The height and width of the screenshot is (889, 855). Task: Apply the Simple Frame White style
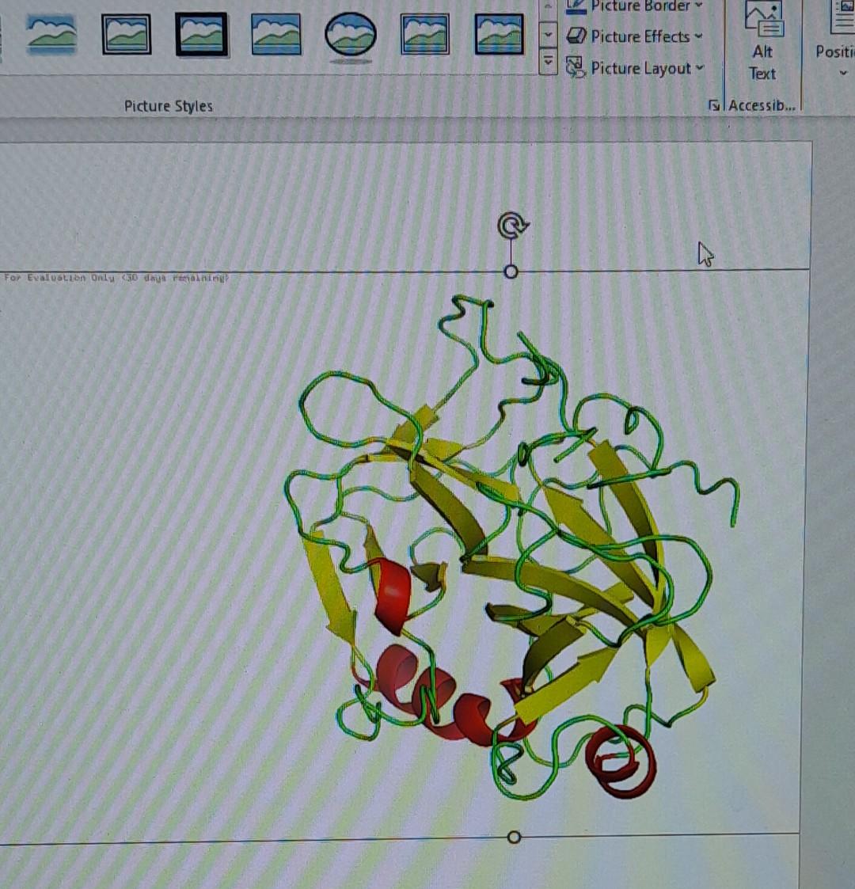pos(125,35)
